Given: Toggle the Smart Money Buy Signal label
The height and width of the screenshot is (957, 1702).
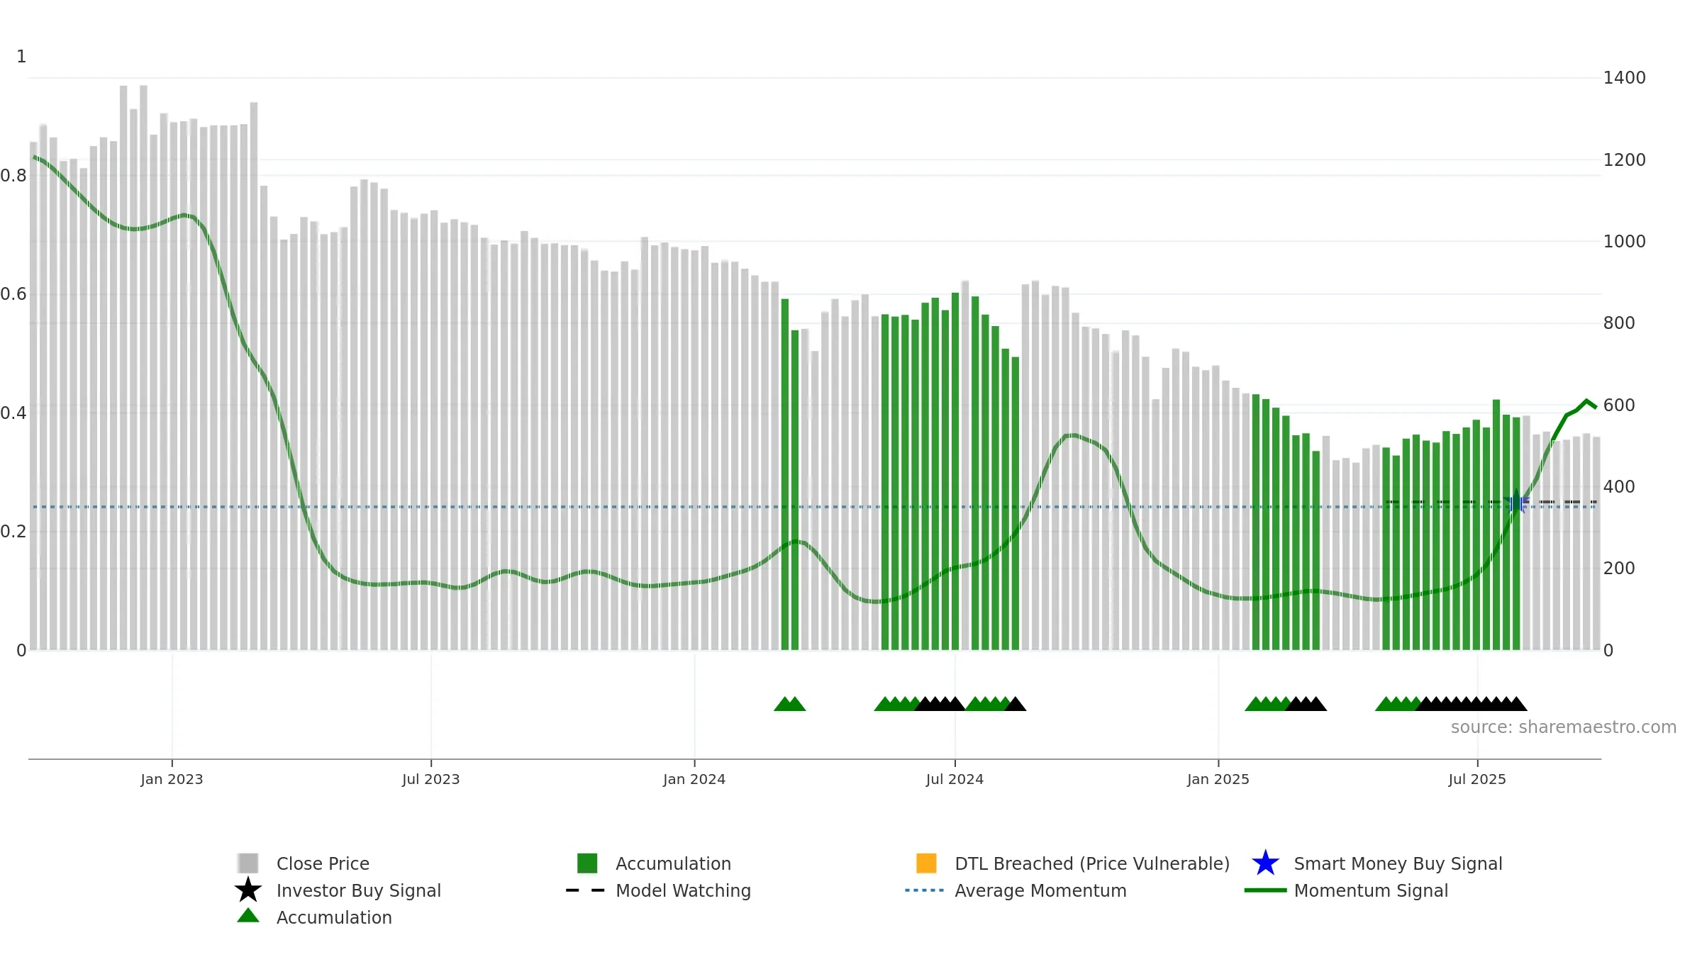Looking at the screenshot, I should tap(1398, 863).
